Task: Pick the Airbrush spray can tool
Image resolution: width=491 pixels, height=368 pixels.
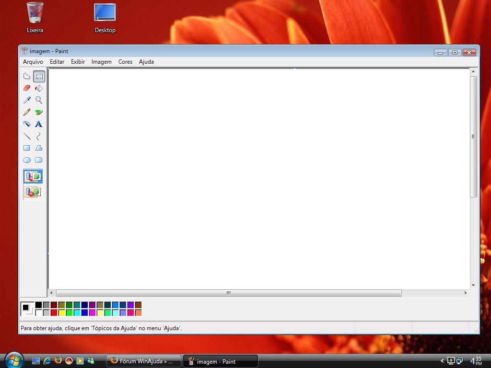Action: click(x=27, y=124)
